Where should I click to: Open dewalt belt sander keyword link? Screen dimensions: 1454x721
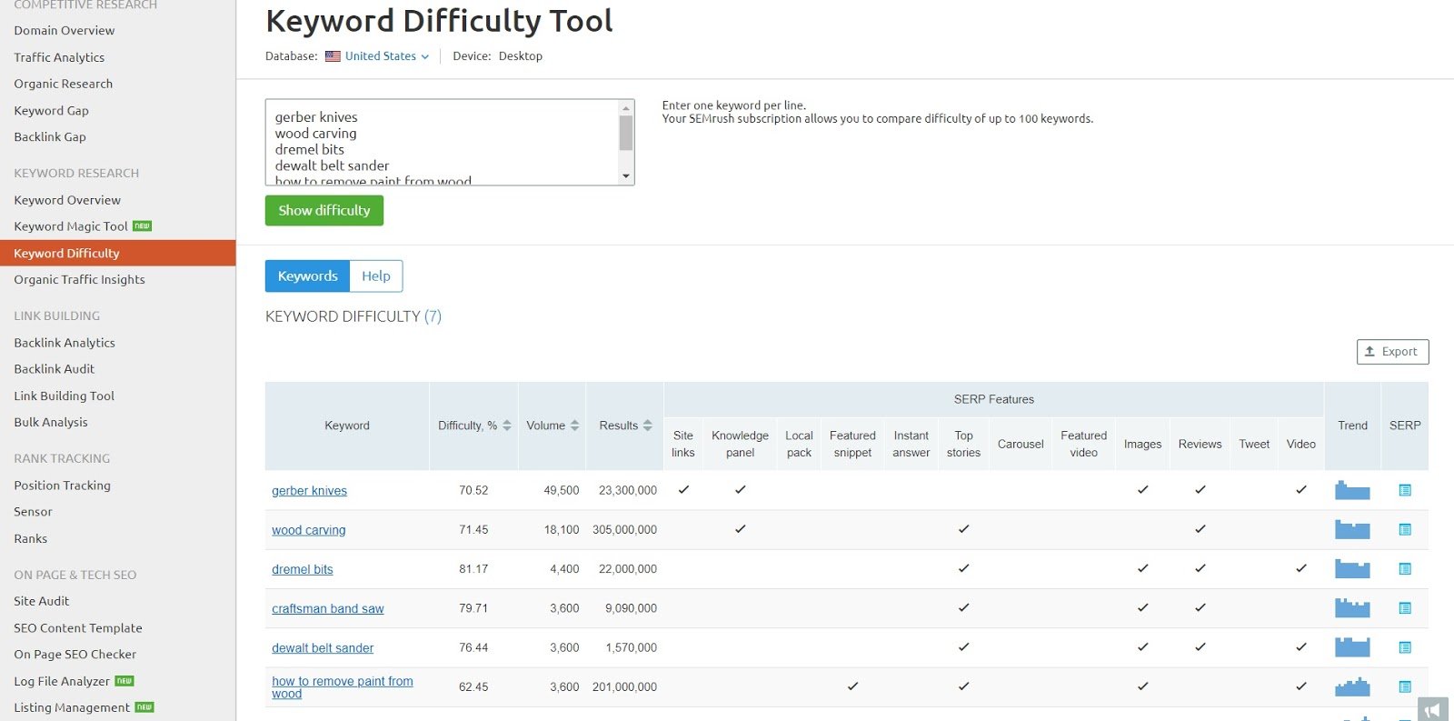coord(323,648)
